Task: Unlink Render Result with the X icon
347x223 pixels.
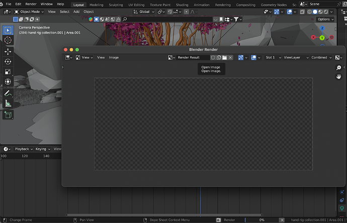Action: point(230,57)
